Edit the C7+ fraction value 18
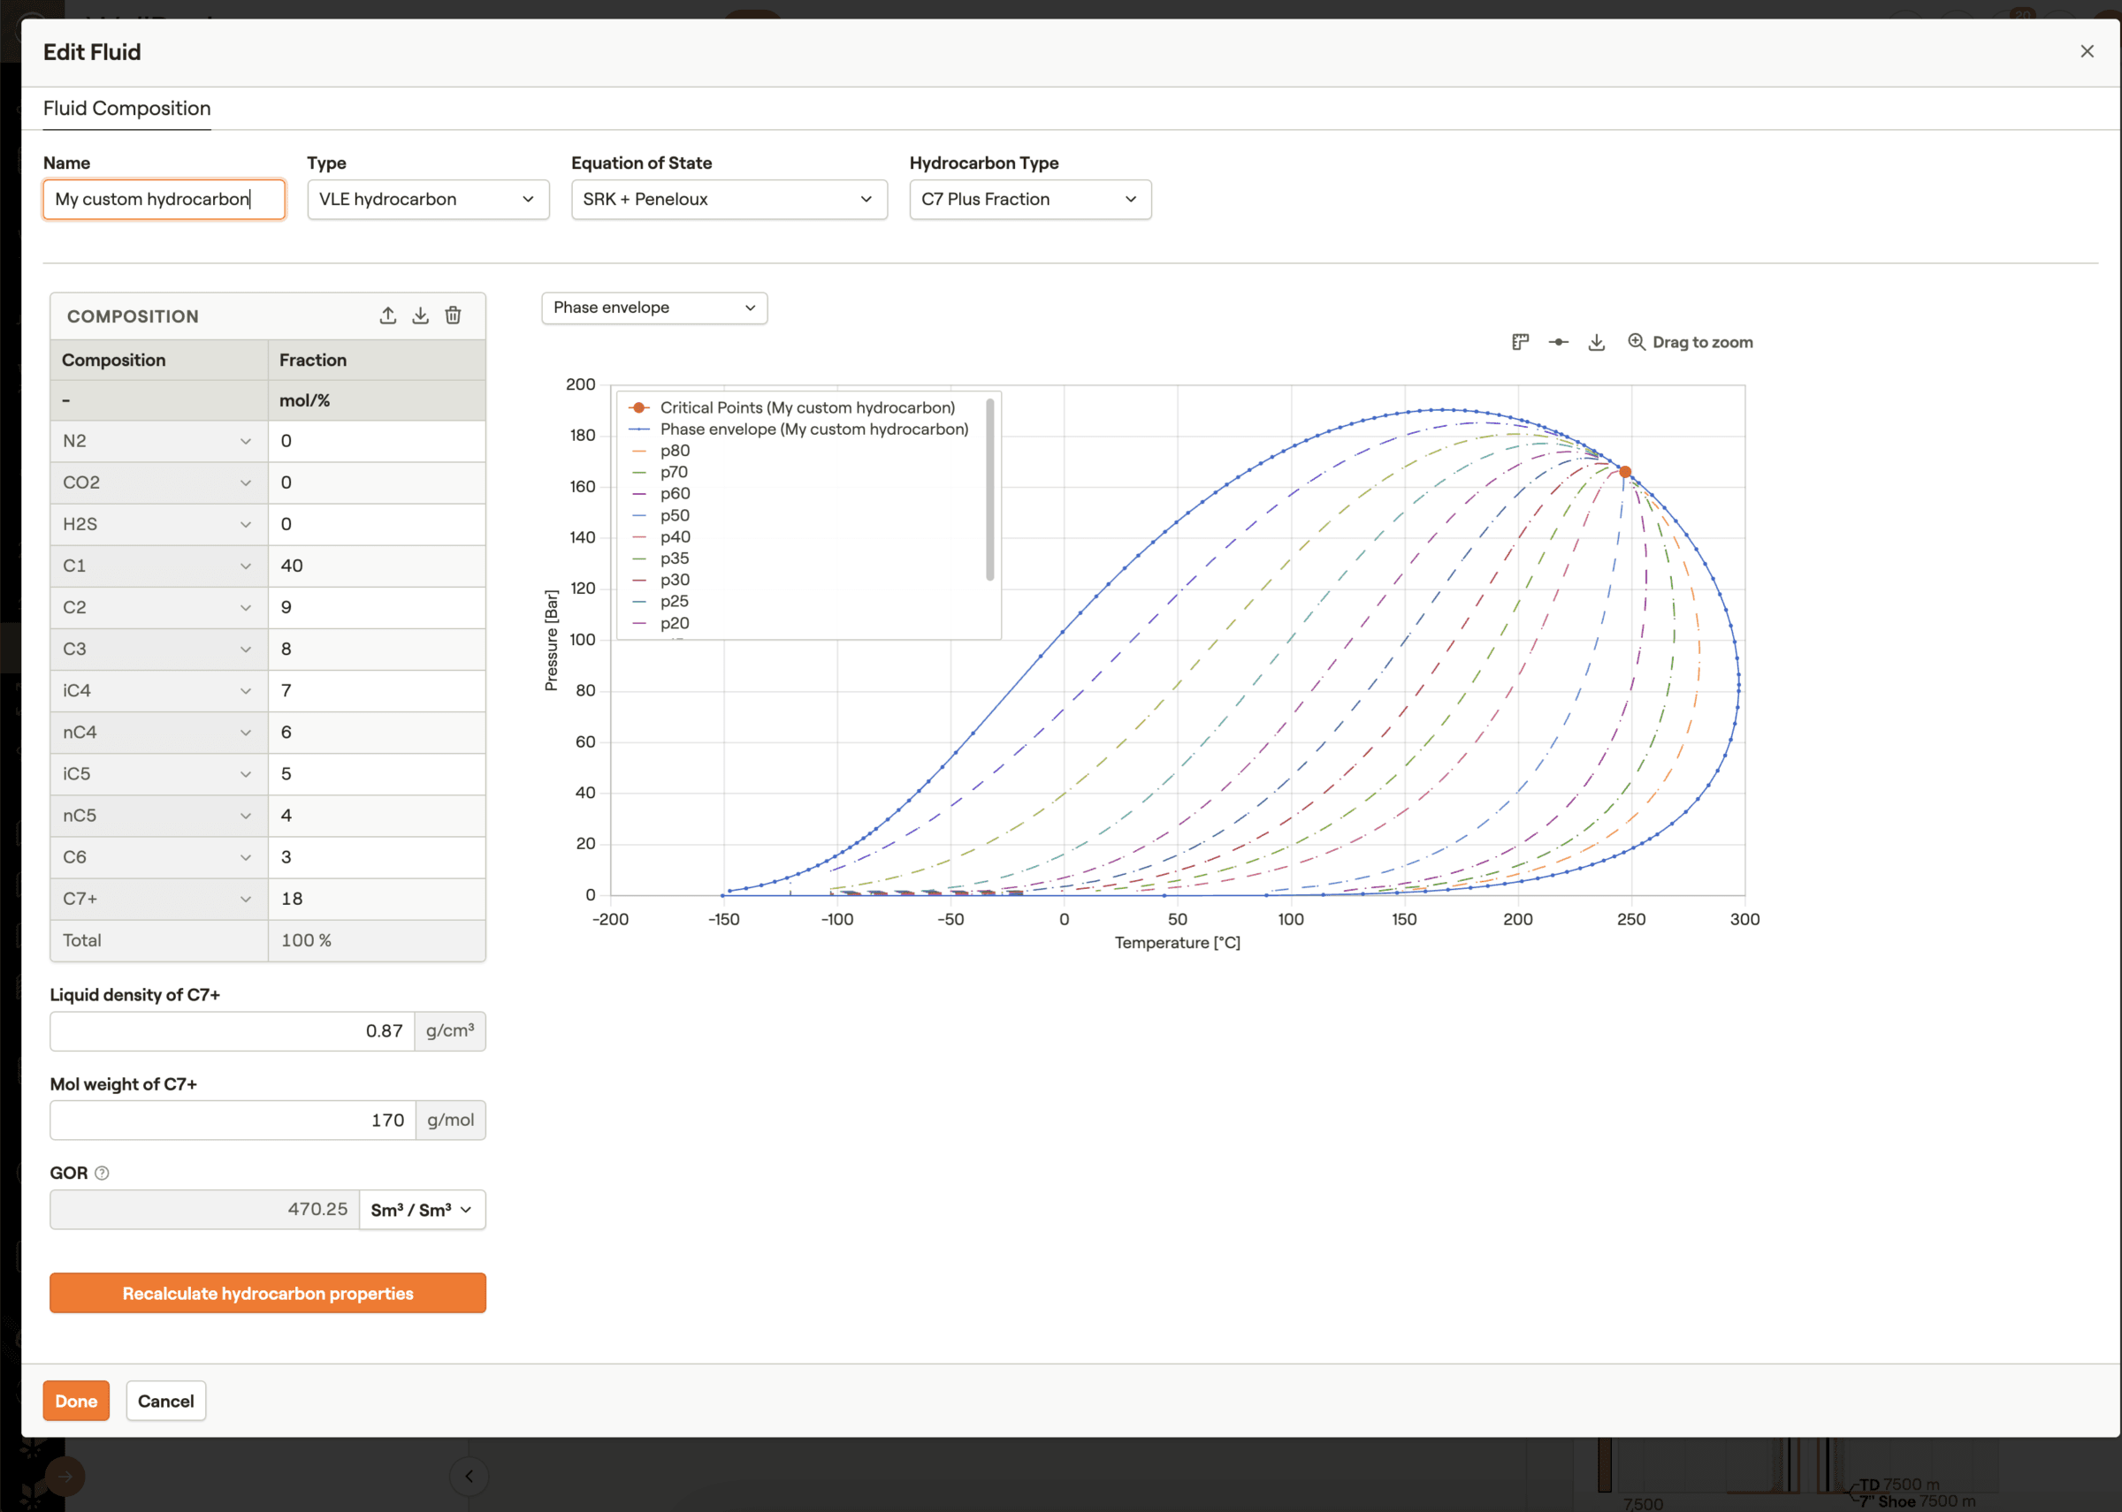The width and height of the screenshot is (2122, 1512). coord(378,899)
